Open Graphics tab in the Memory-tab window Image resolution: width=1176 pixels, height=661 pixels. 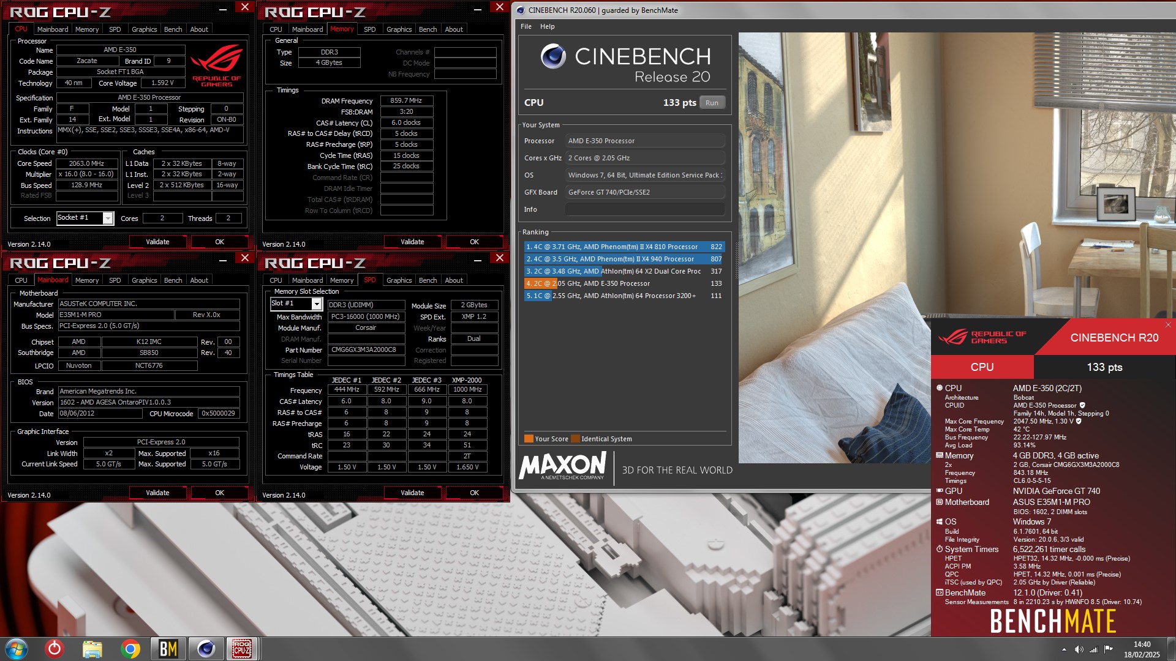(x=399, y=29)
